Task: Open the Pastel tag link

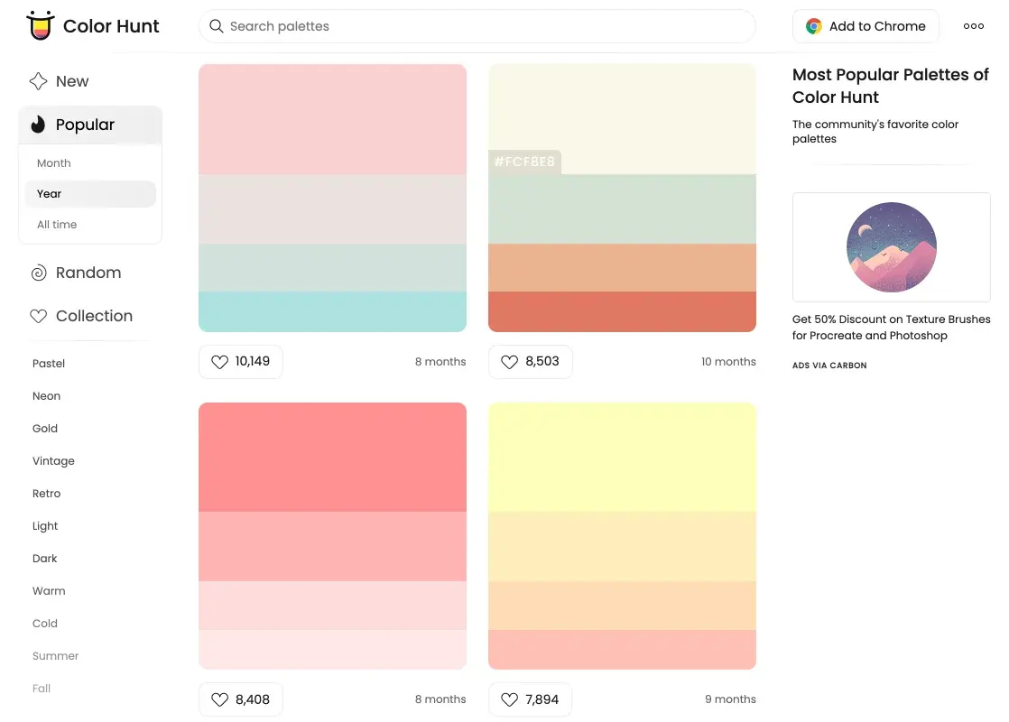Action: tap(49, 364)
